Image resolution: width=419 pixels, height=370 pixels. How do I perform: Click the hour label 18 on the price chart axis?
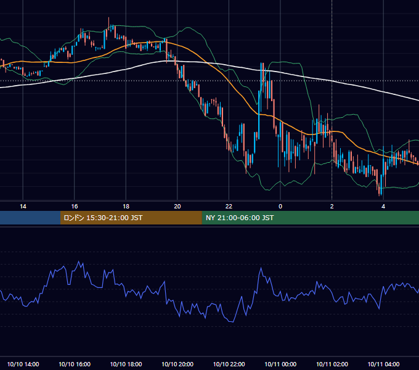coord(126,207)
